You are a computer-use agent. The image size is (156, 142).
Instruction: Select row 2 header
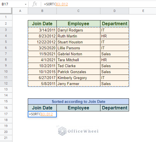[6, 24]
